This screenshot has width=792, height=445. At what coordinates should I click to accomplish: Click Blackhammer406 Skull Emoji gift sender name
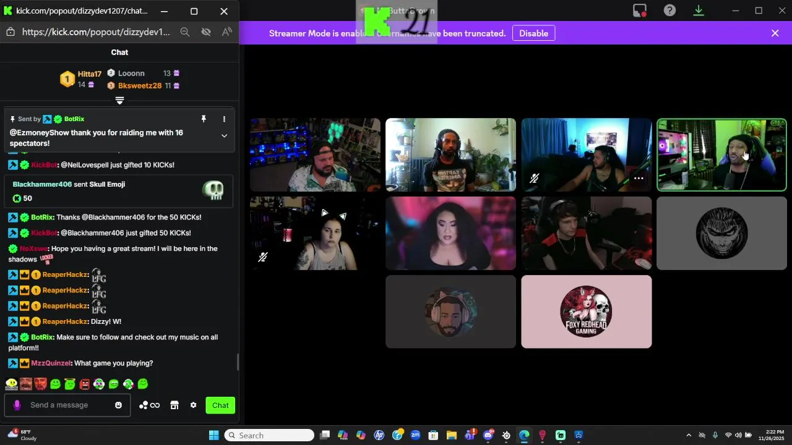[x=42, y=184]
